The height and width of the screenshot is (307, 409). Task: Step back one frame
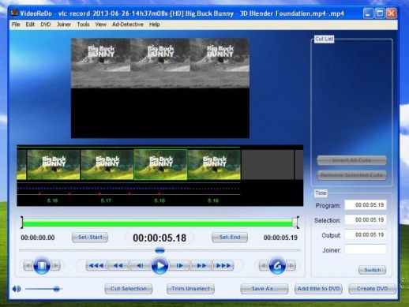click(x=140, y=266)
